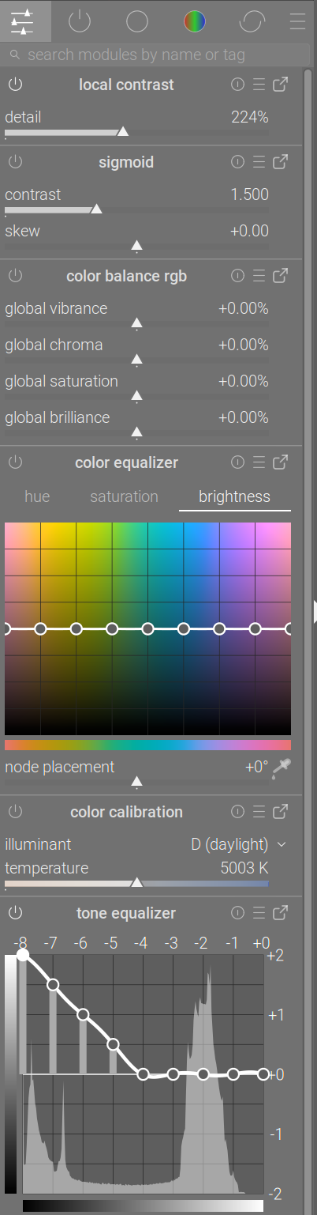317x1215 pixels.
Task: Pick hue with node placement eyedropper
Action: 281,768
